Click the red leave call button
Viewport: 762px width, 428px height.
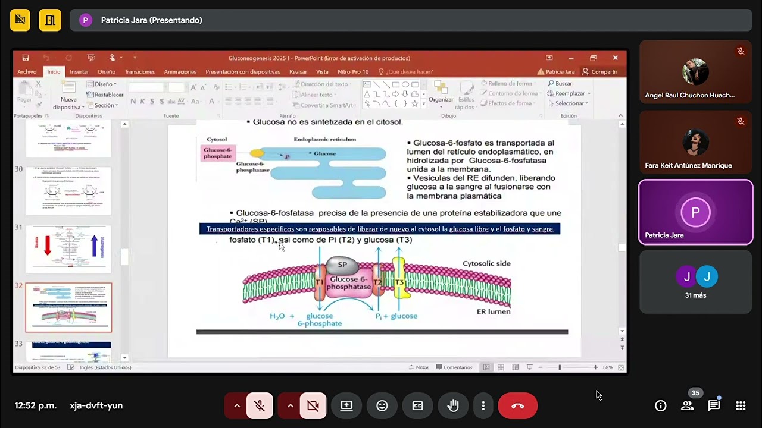[x=518, y=406]
